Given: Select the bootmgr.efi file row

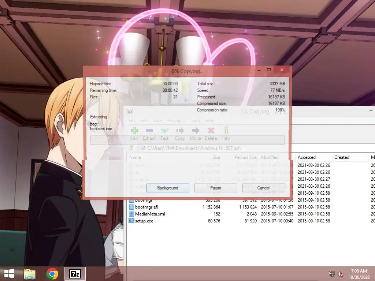Looking at the screenshot, I should coord(250,207).
